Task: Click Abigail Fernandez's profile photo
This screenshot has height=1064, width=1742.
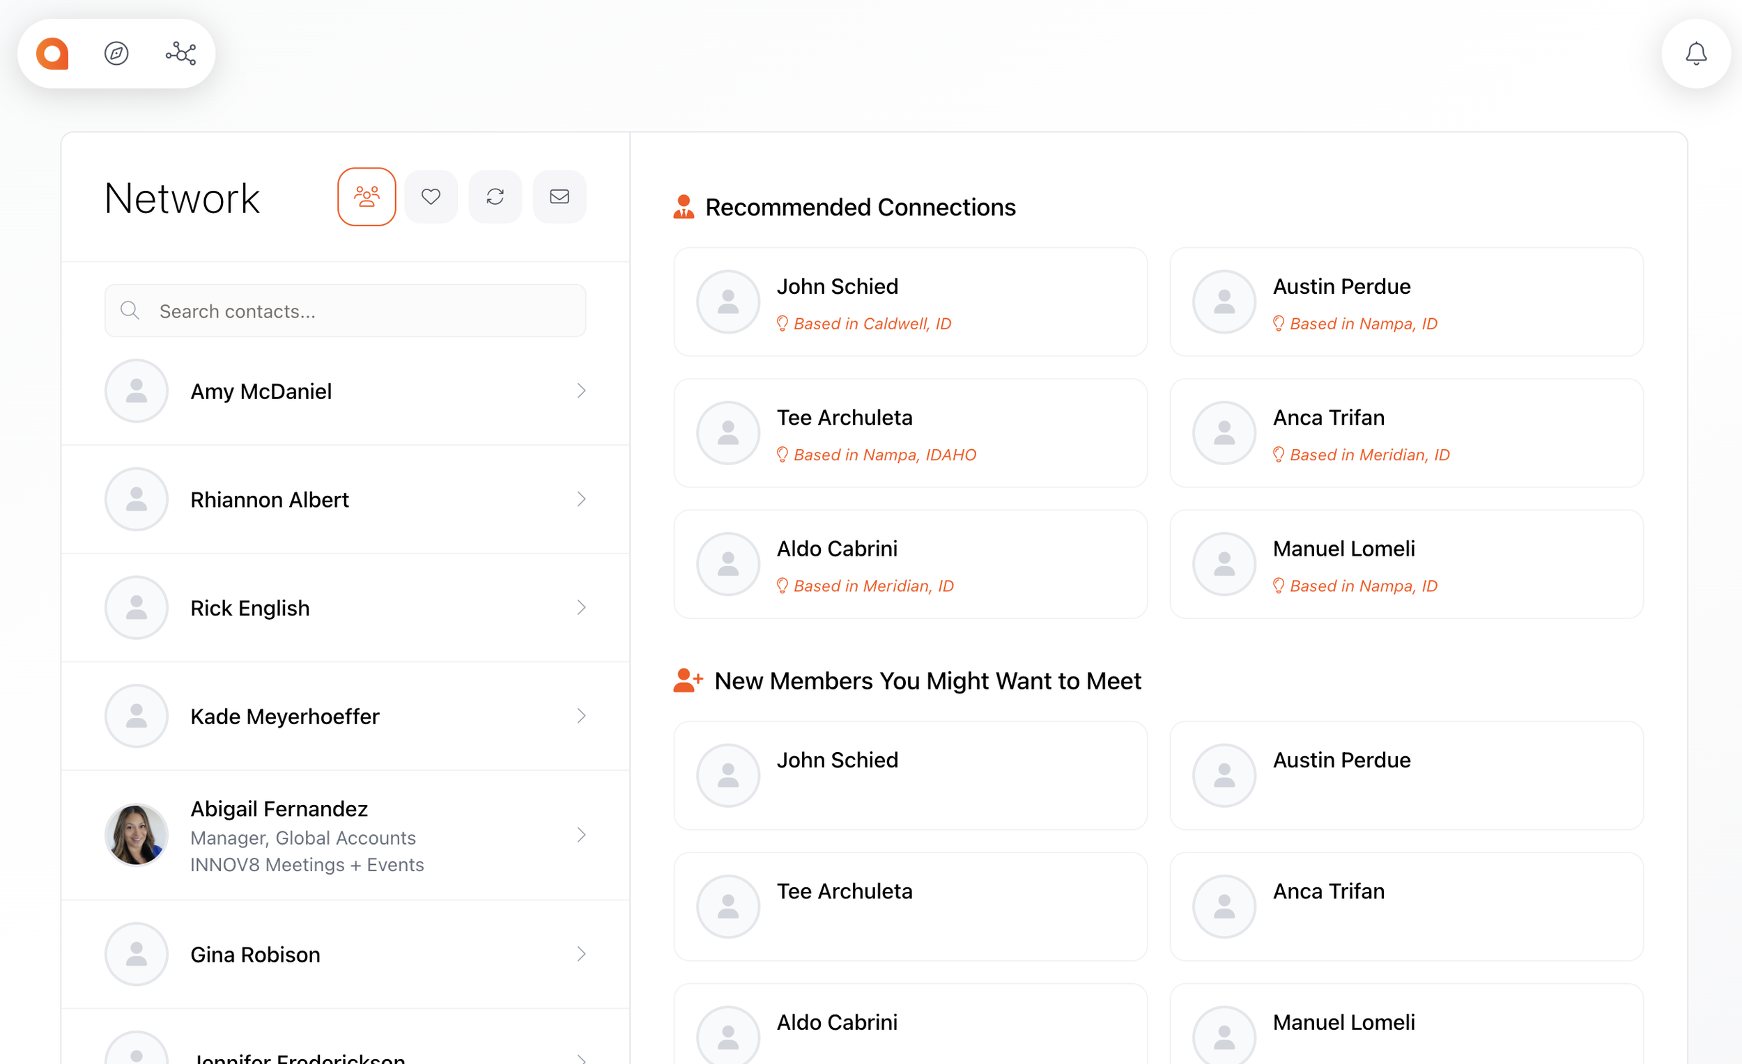Action: click(x=137, y=835)
